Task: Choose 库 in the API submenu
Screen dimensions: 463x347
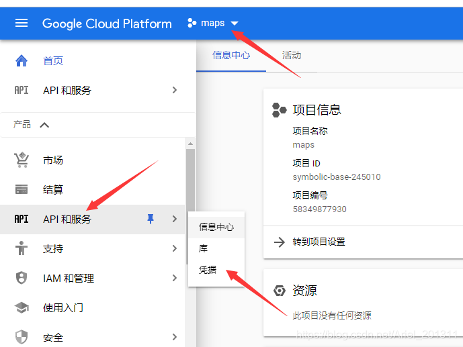Action: [216, 248]
